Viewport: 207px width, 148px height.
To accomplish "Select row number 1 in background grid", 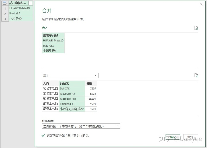I will tap(5, 9).
